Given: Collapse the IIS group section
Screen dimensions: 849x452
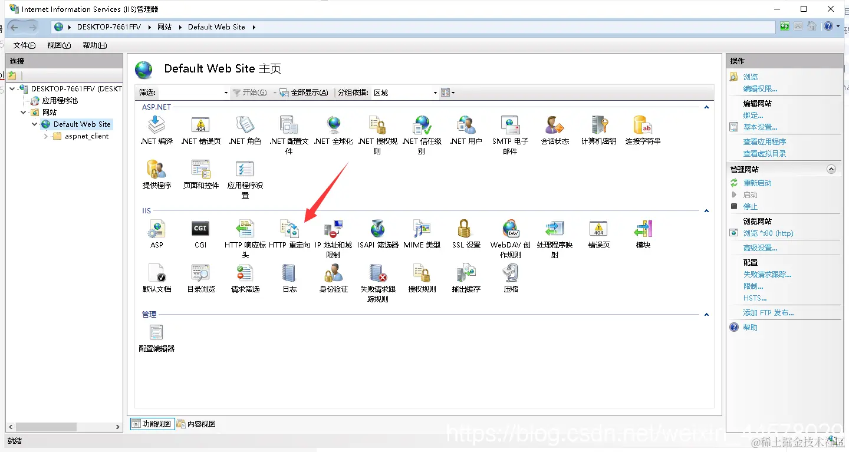Looking at the screenshot, I should (706, 211).
